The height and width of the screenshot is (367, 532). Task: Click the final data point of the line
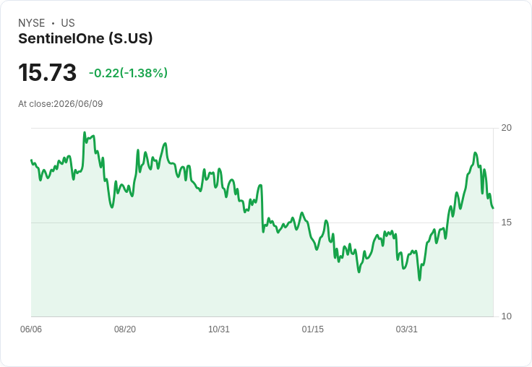[x=493, y=208]
